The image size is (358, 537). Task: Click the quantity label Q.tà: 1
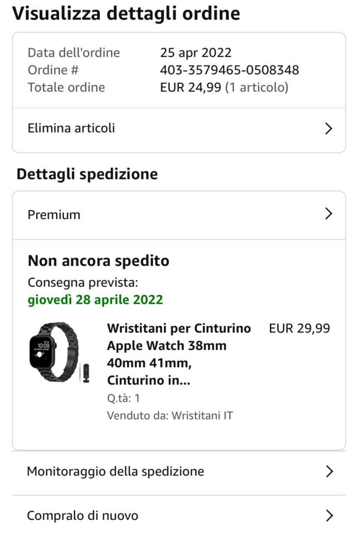(x=123, y=398)
